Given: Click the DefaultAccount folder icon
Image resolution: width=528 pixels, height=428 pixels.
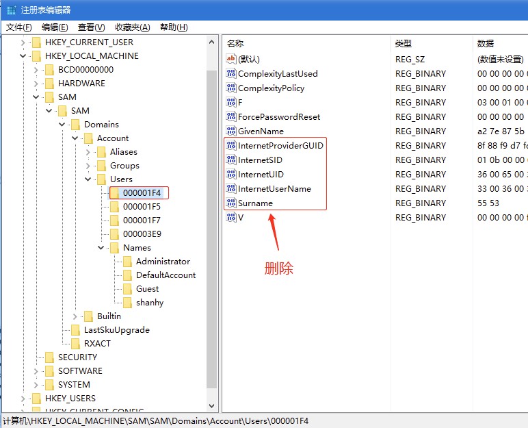Looking at the screenshot, I should coord(128,275).
